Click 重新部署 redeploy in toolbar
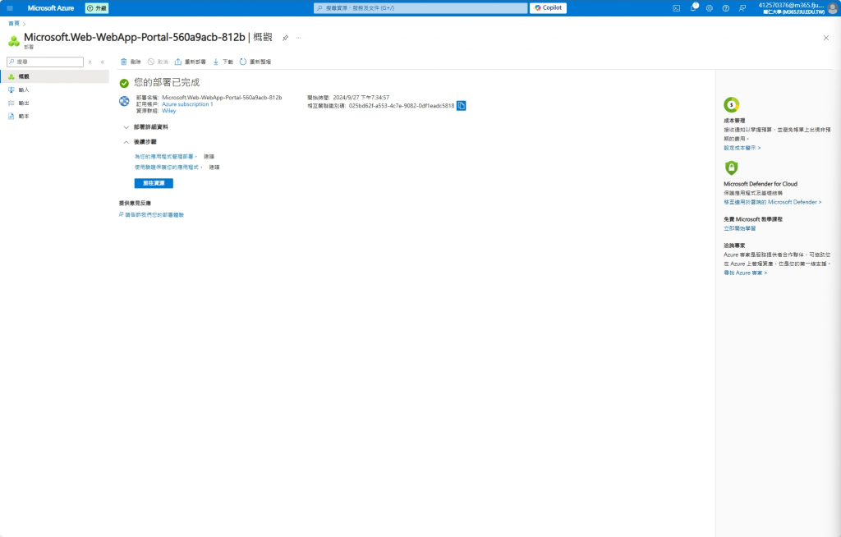This screenshot has width=841, height=537. (191, 62)
